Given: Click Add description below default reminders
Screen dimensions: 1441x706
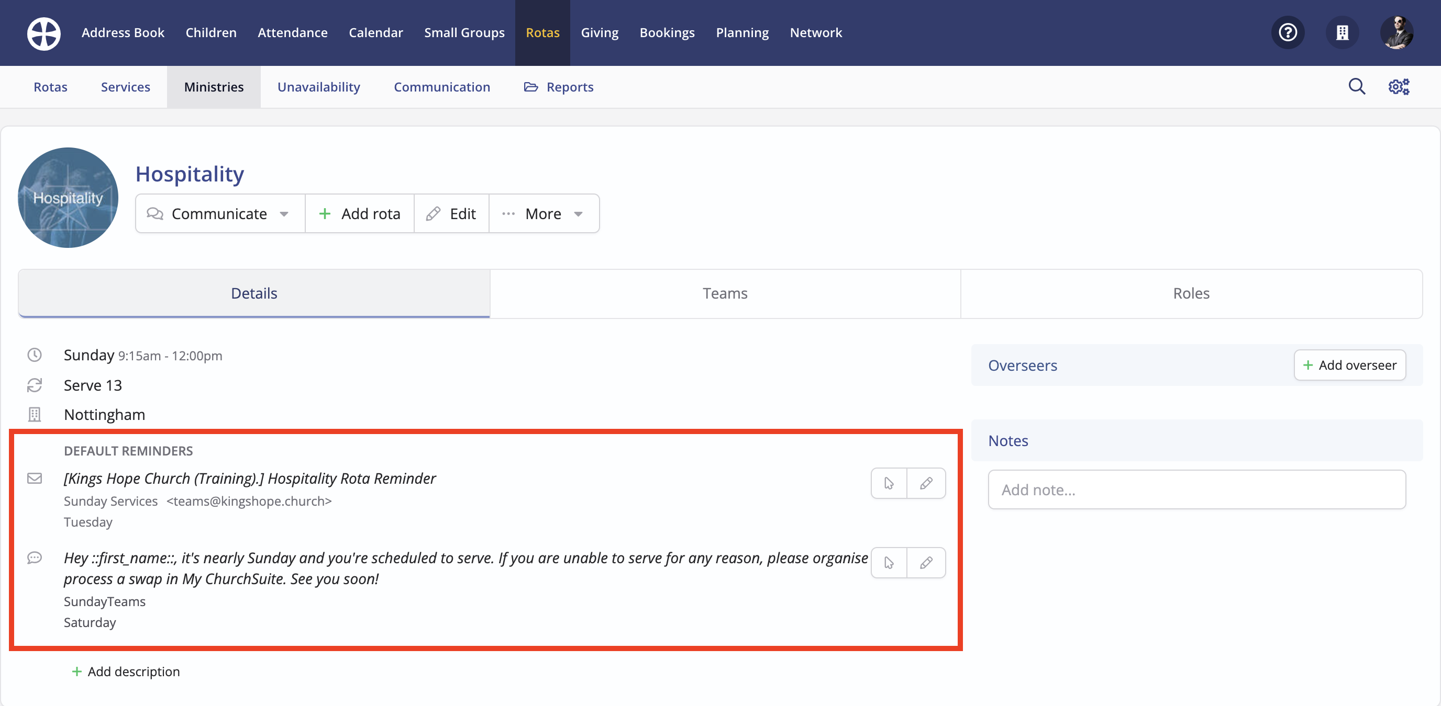Looking at the screenshot, I should (x=125, y=671).
